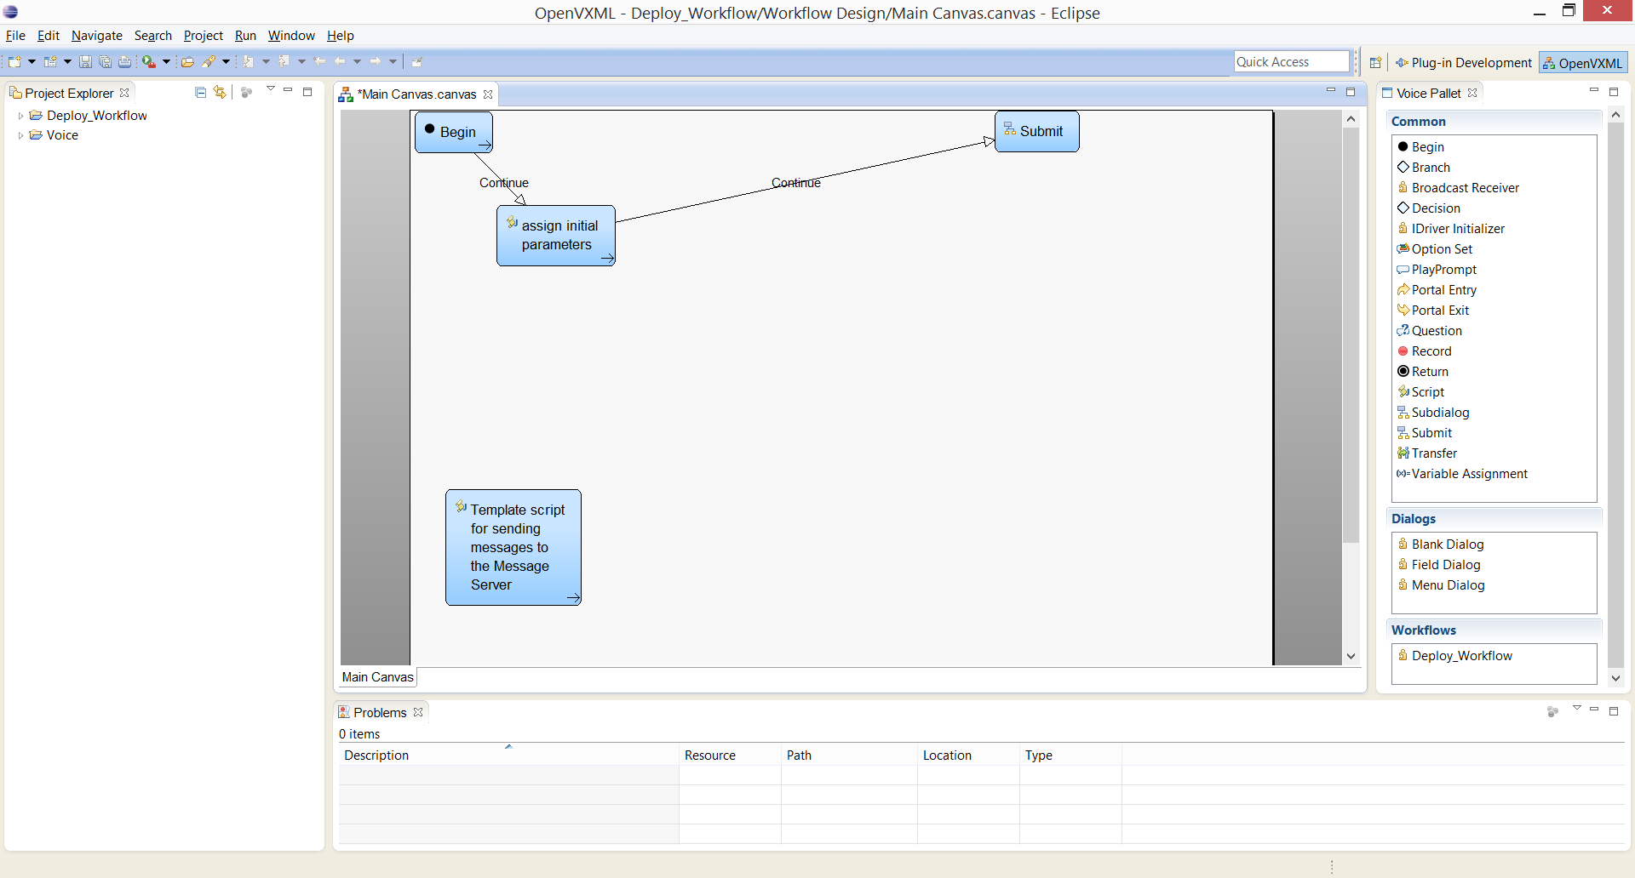Click the Last Edit Location icon
The image size is (1635, 878).
[320, 61]
